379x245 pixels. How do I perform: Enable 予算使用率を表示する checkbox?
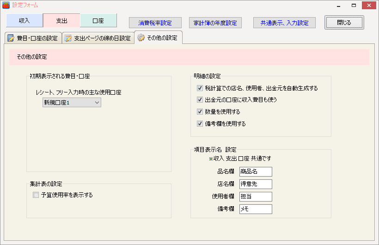tap(36, 195)
